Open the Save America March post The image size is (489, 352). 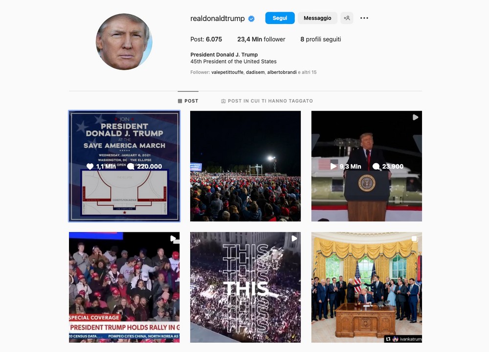(124, 166)
